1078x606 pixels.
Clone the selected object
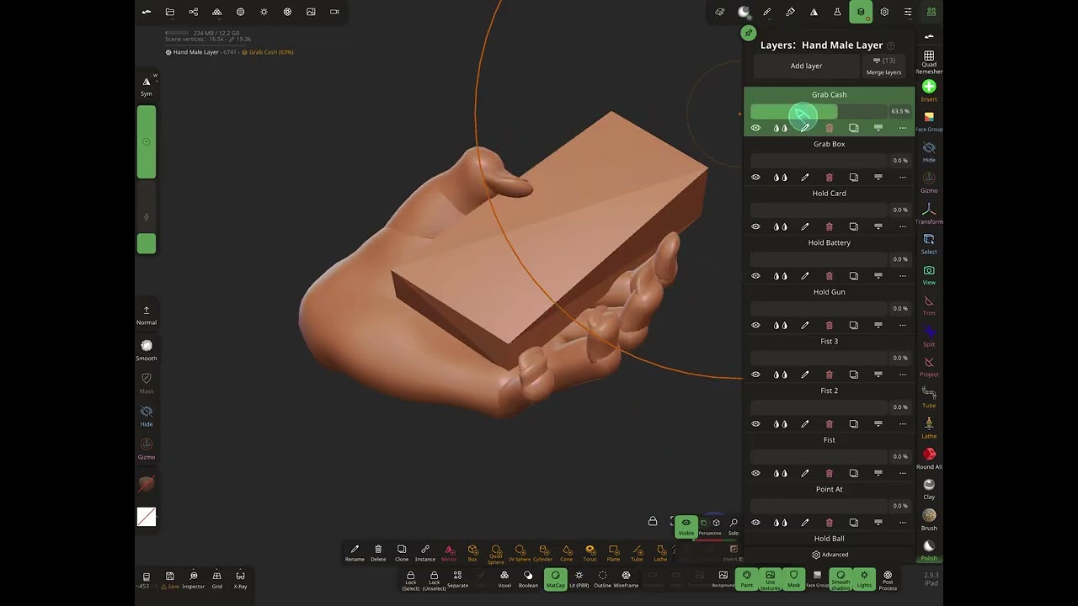[x=402, y=553]
